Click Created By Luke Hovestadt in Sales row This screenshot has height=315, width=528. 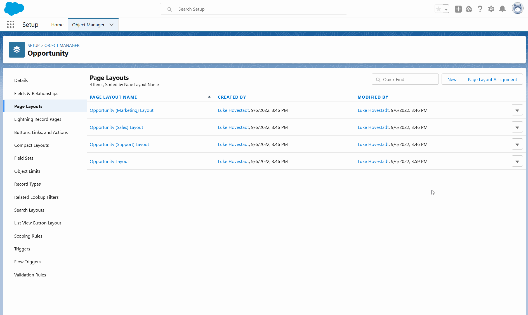[234, 127]
